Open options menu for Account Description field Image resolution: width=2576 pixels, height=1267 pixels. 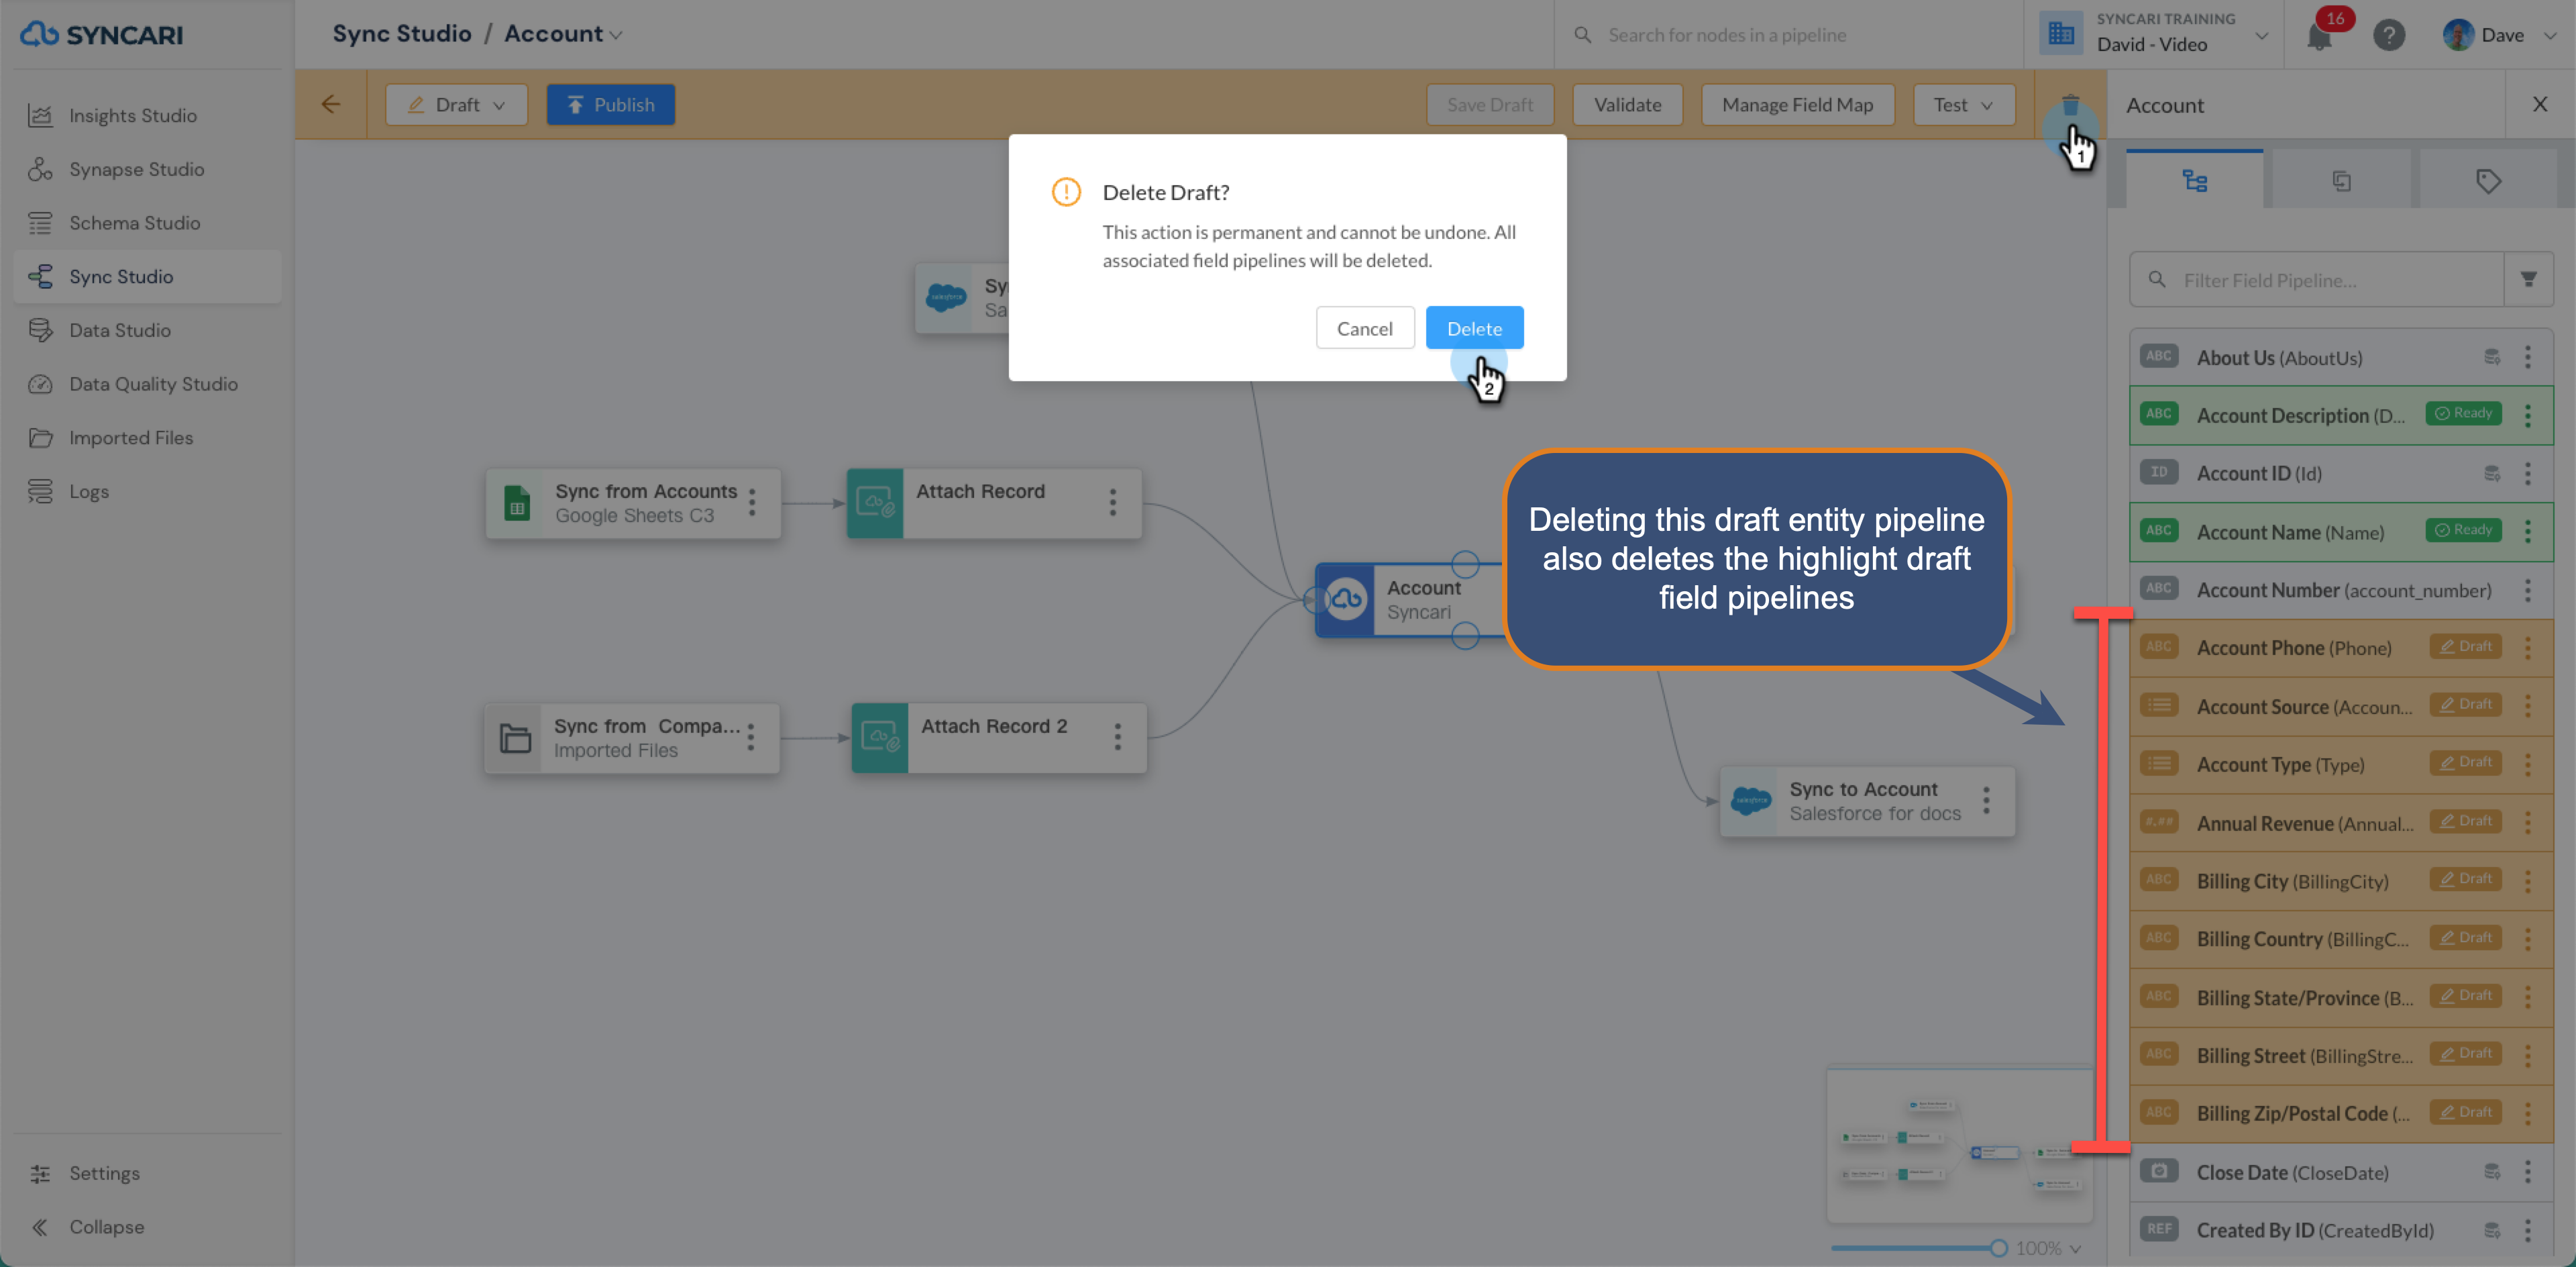pyautogui.click(x=2528, y=415)
